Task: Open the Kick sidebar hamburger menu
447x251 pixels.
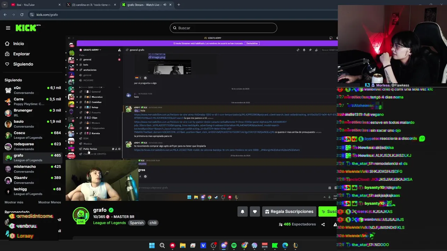Action: [x=8, y=28]
